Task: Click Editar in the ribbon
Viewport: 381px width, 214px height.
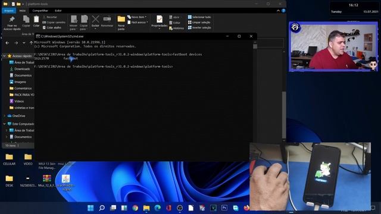Action: click(174, 23)
